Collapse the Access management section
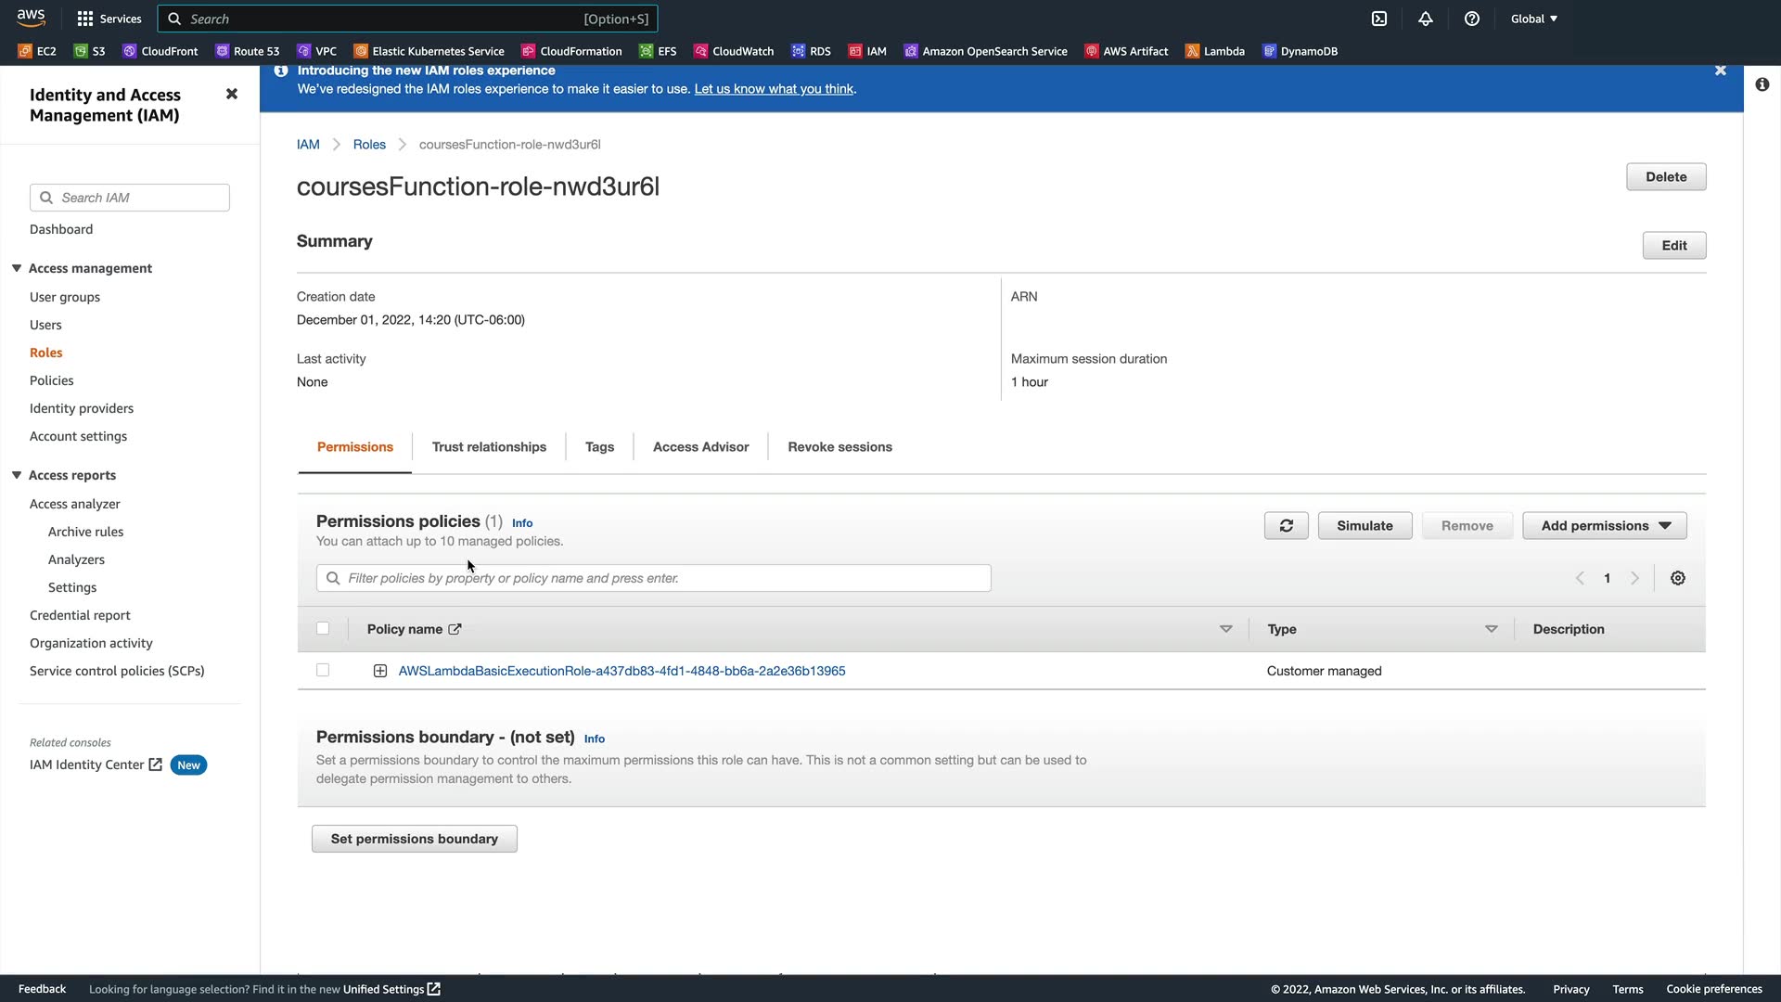Image resolution: width=1781 pixels, height=1002 pixels. click(x=17, y=268)
